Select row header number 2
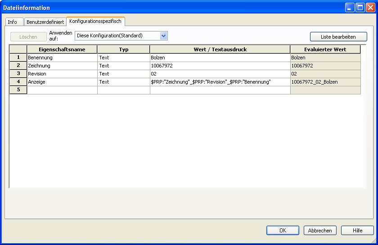378x245 pixels. pos(18,66)
